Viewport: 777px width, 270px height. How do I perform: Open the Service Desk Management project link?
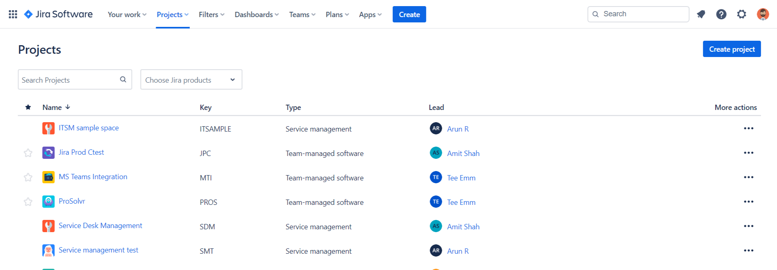(x=100, y=226)
